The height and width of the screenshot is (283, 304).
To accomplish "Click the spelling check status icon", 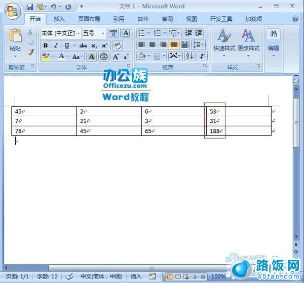I will pyautogui.click(x=69, y=276).
